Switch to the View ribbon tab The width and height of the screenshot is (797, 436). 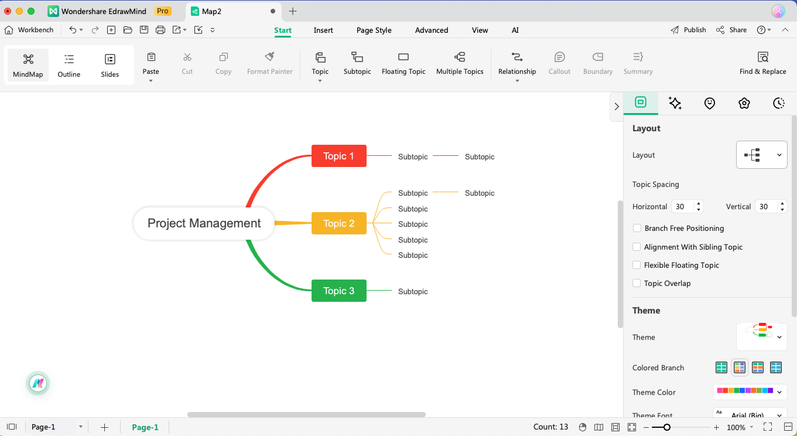point(480,30)
